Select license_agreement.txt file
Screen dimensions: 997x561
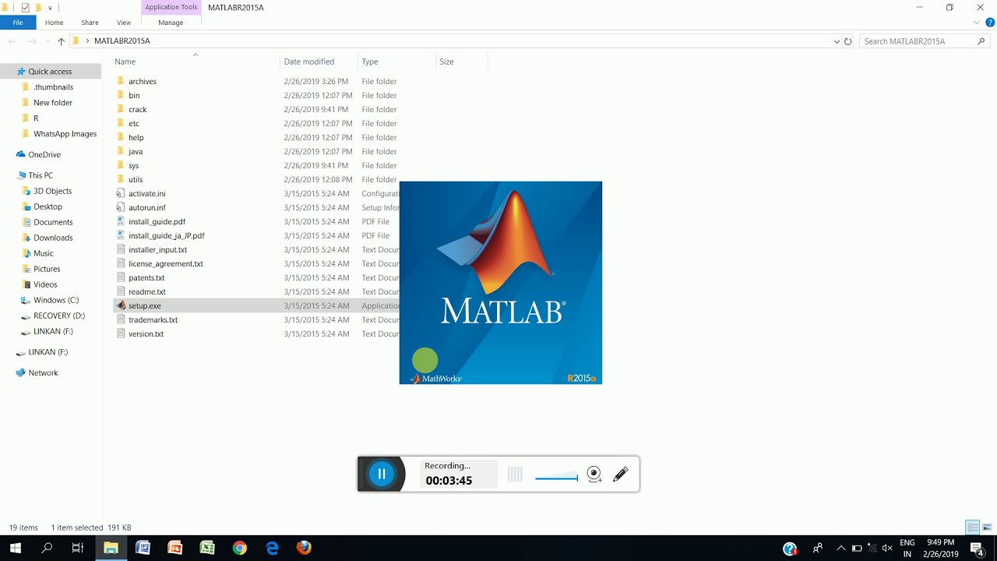[166, 263]
